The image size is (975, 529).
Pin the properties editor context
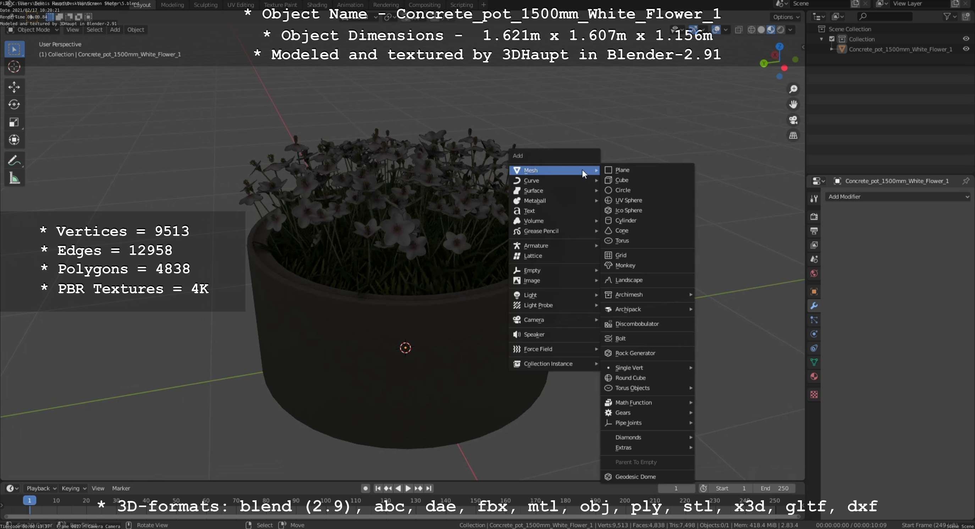965,181
